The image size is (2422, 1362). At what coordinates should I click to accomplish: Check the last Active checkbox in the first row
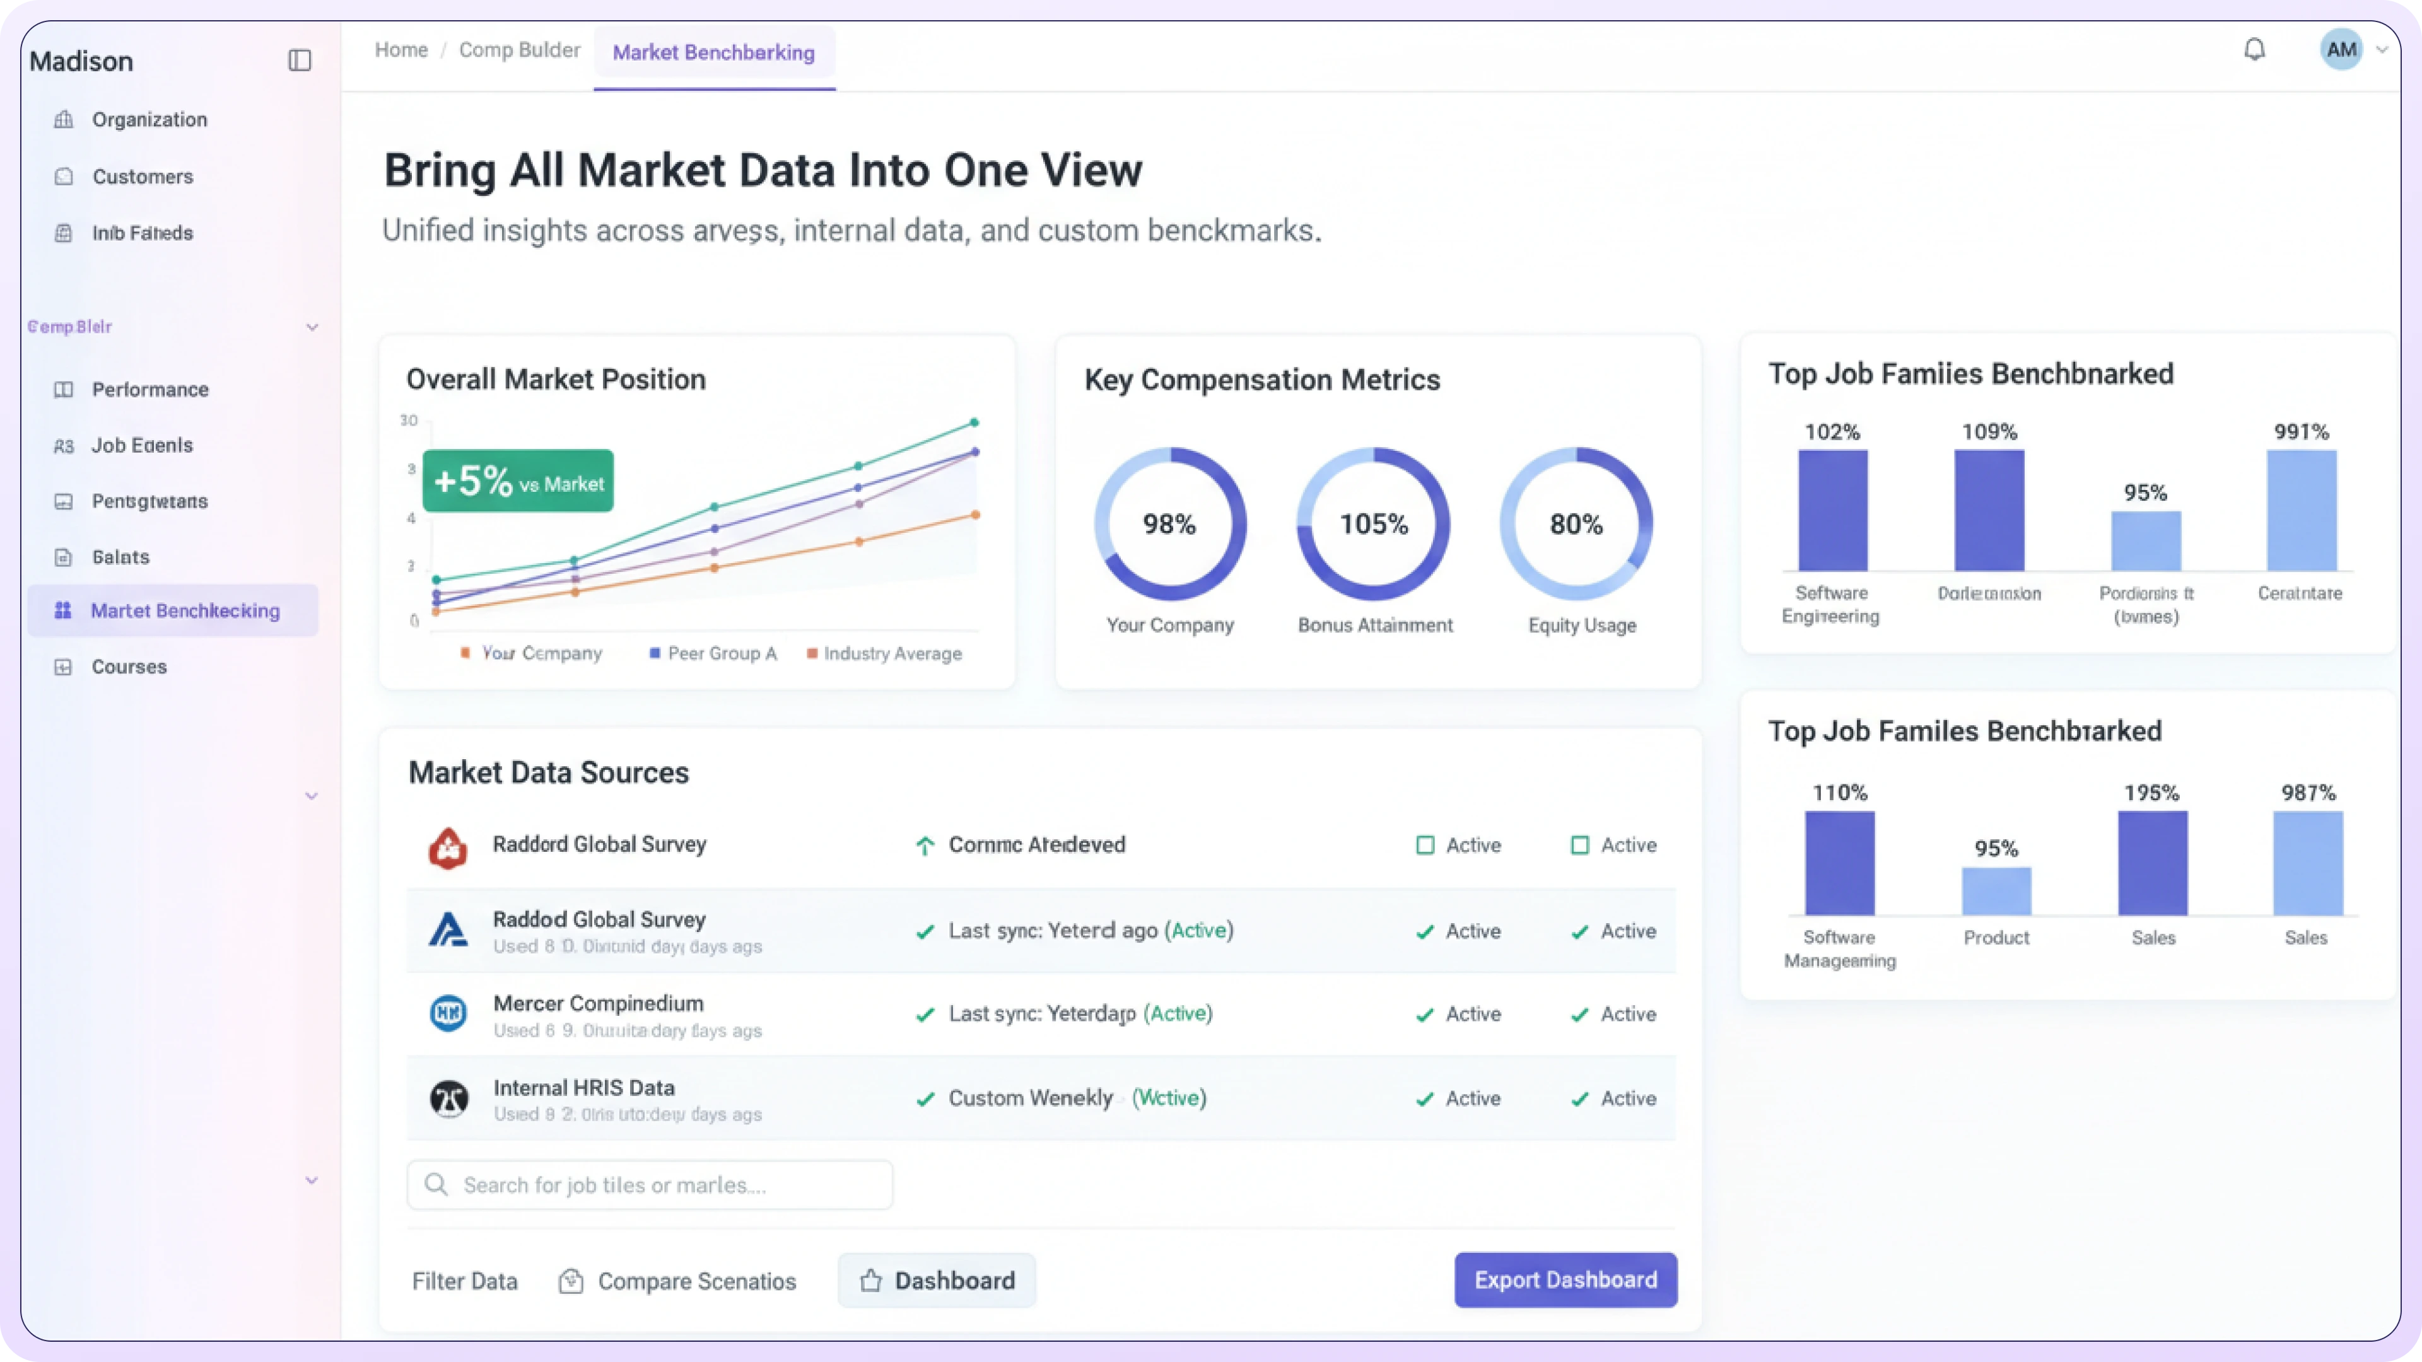pyautogui.click(x=1579, y=845)
